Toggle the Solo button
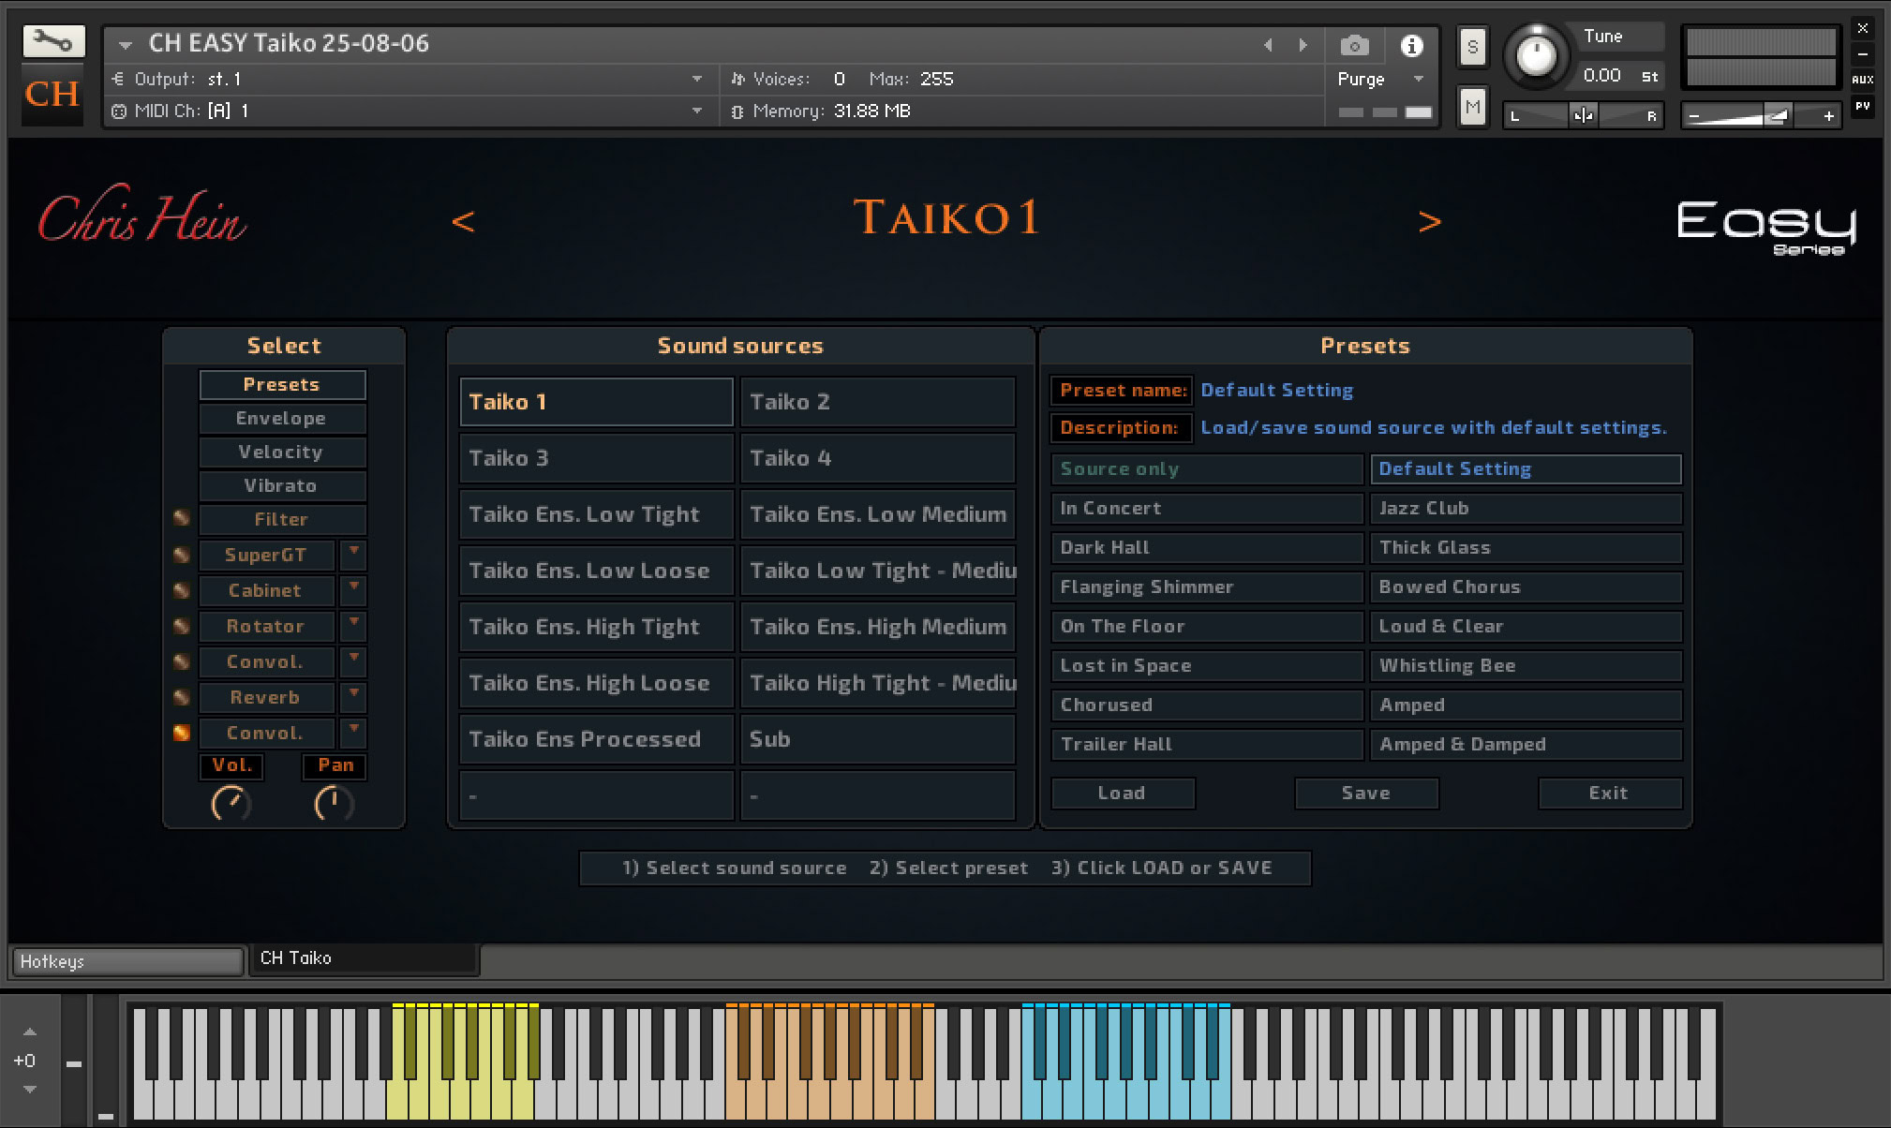 (1472, 47)
